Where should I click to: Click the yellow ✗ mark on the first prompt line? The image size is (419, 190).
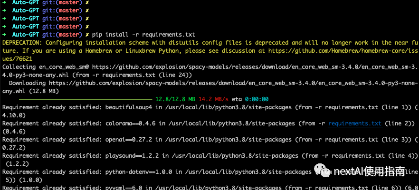tap(86, 2)
